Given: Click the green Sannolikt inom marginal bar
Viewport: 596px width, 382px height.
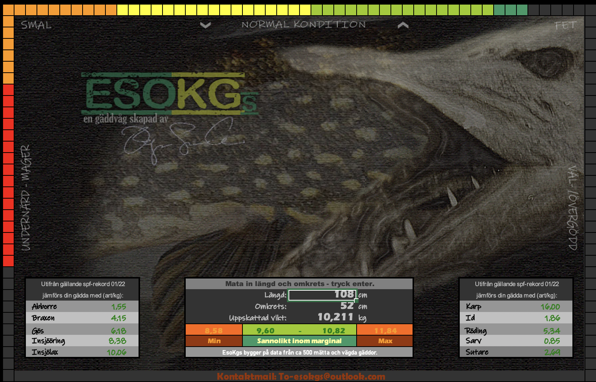Looking at the screenshot, I should coord(299,341).
